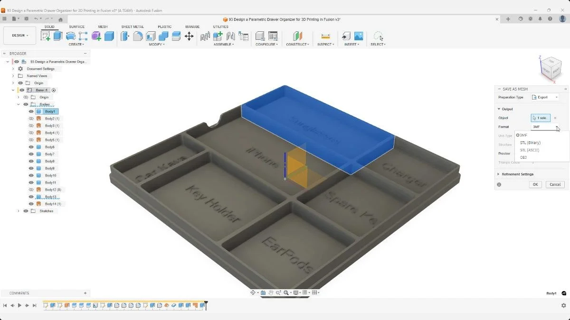The width and height of the screenshot is (570, 320).
Task: Click the Press Pull tool in Modify
Action: 124,36
